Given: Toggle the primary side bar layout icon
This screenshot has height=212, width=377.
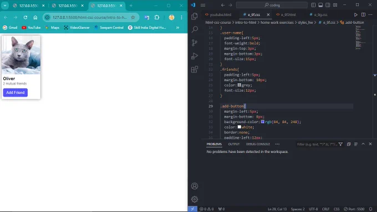Looking at the screenshot, I should click(313, 5).
